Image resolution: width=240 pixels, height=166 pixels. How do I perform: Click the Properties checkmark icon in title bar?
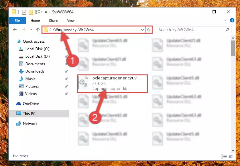[24, 12]
